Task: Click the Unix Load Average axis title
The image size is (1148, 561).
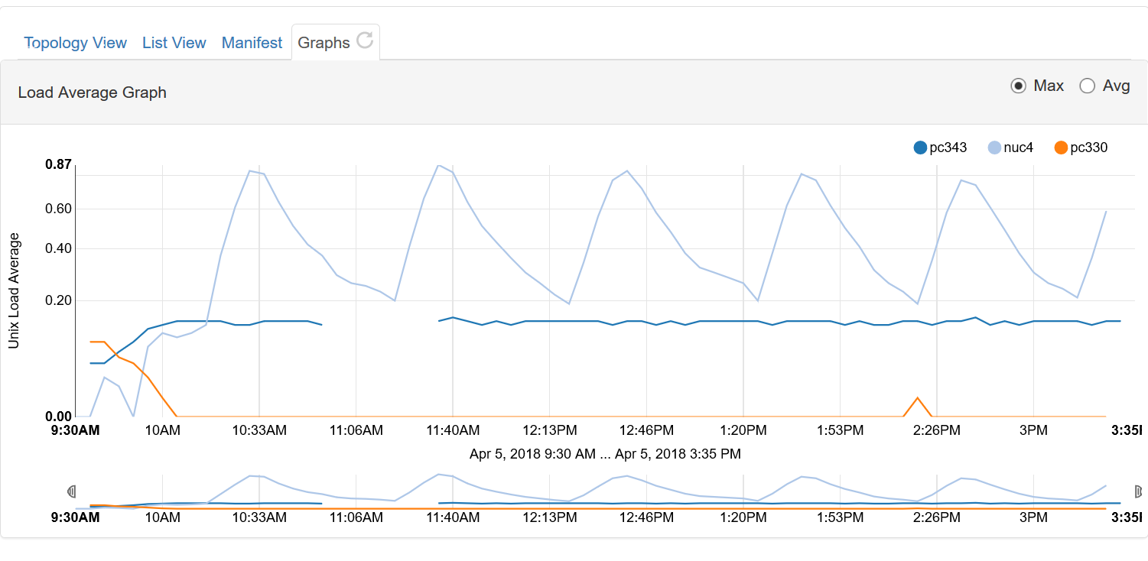Action: coord(14,290)
